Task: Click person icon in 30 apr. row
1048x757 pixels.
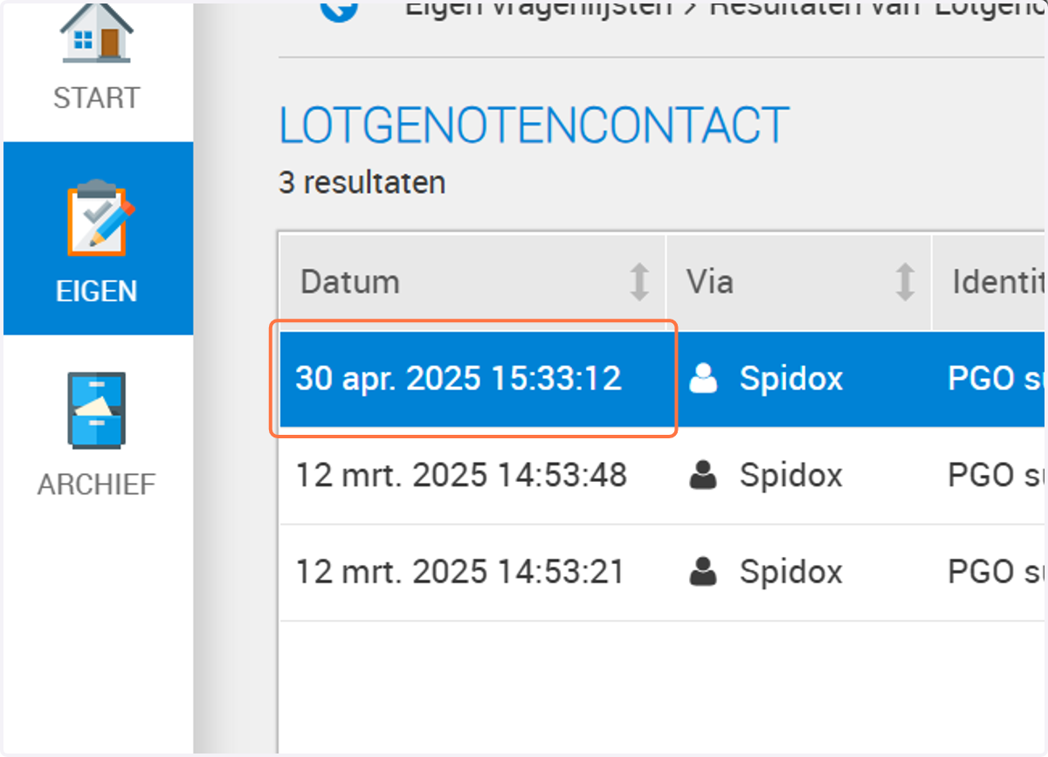Action: (x=703, y=379)
